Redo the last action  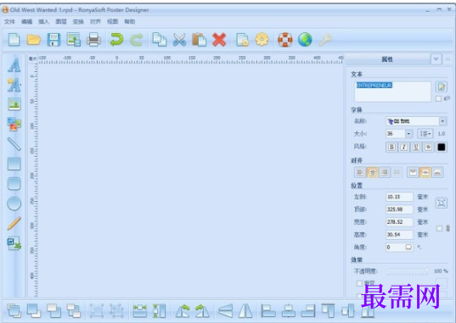[137, 40]
